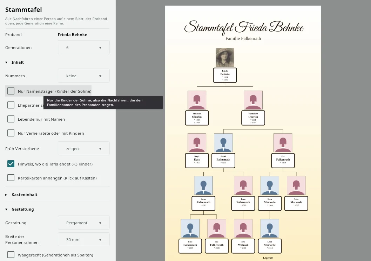The height and width of the screenshot is (261, 371).
Task: Click the Birgit Kass name box
Action: click(197, 161)
